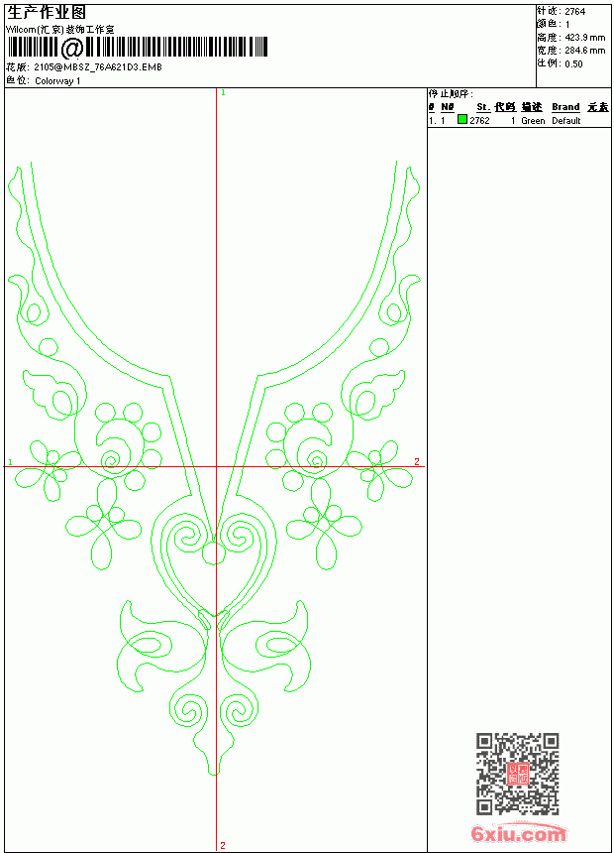
Task: Select the 2762 stitch count in stop sequence row
Action: pos(479,121)
